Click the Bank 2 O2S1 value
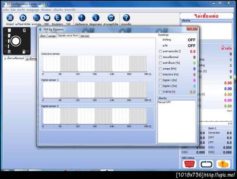 pyautogui.click(x=228, y=147)
